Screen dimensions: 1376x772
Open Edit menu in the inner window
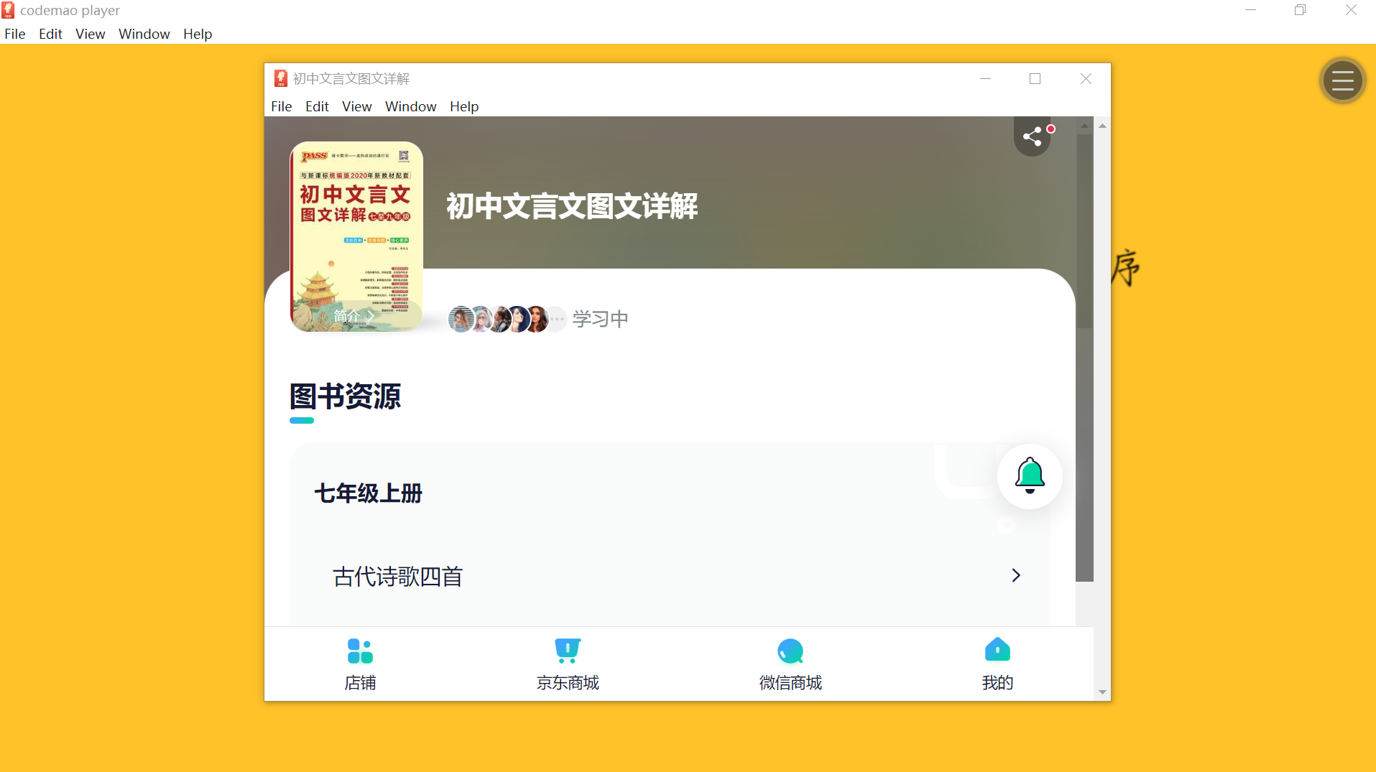pyautogui.click(x=317, y=106)
